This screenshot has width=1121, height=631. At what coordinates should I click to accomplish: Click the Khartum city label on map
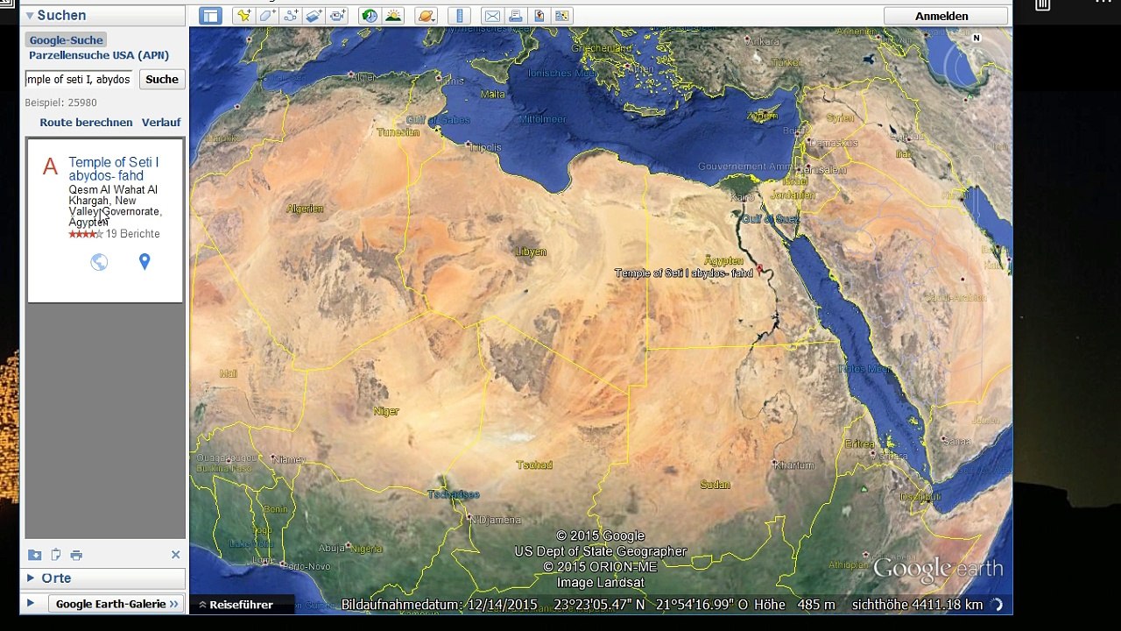(x=794, y=465)
